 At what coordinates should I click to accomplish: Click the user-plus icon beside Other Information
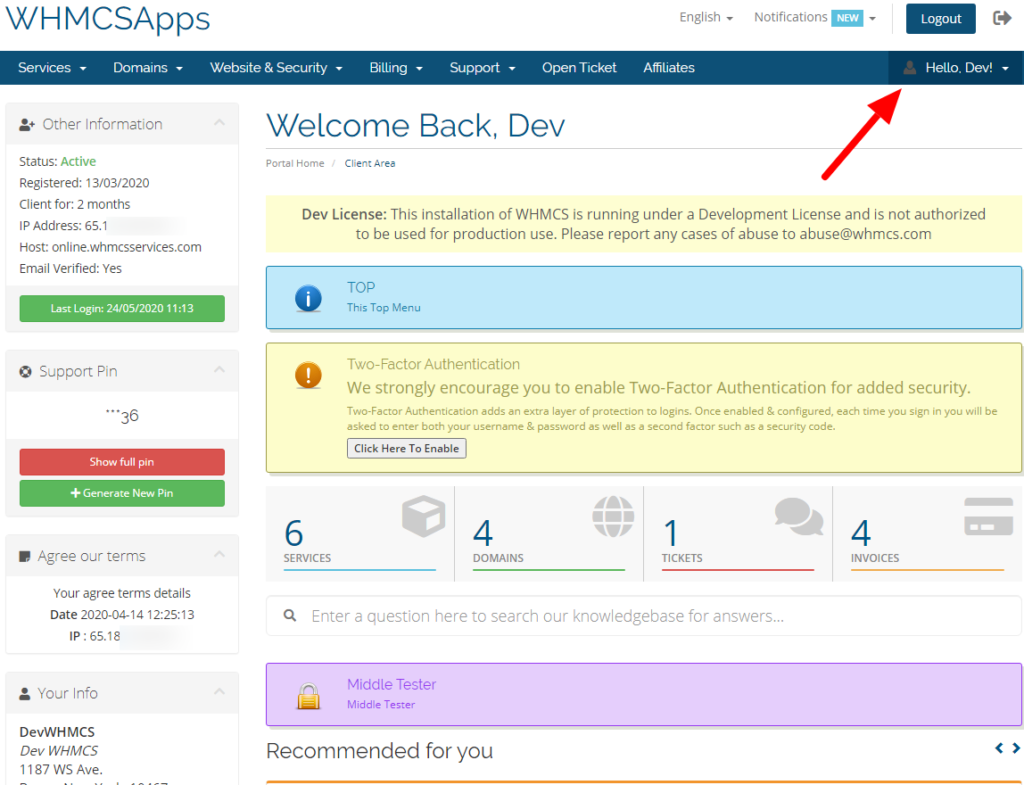point(27,125)
